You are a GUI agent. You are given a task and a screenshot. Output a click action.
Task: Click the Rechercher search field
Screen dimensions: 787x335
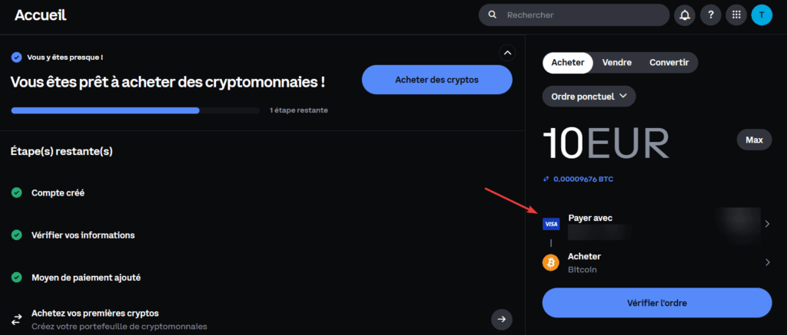[573, 15]
